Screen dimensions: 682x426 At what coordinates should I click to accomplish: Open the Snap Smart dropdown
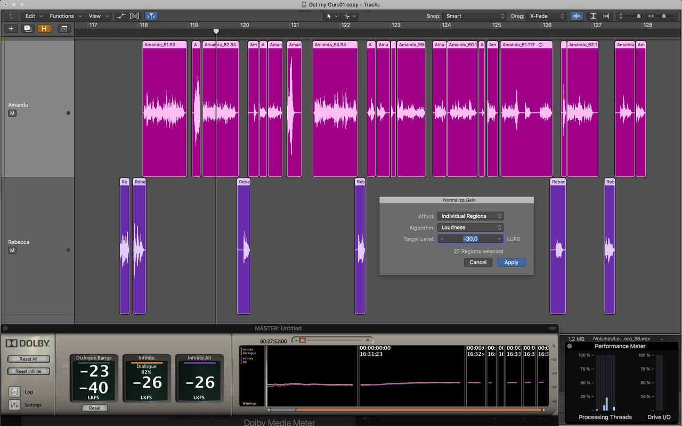pos(474,16)
